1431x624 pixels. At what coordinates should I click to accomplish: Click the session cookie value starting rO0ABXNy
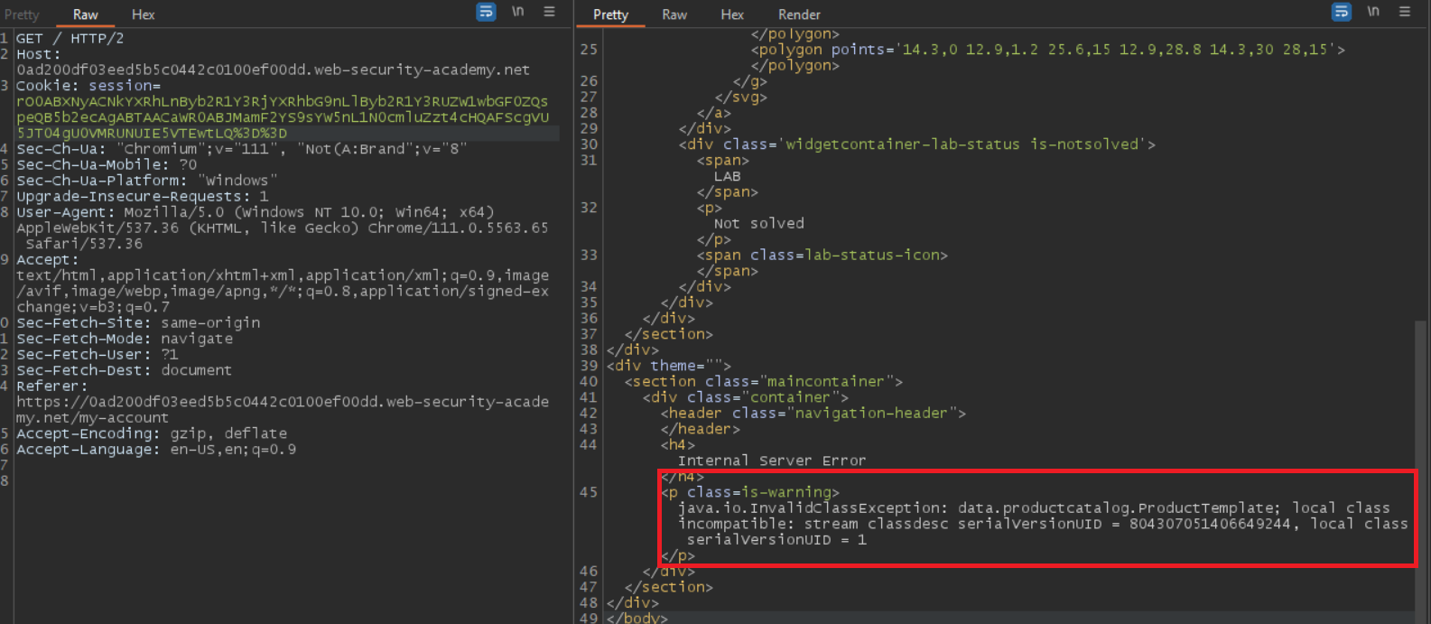click(x=283, y=117)
